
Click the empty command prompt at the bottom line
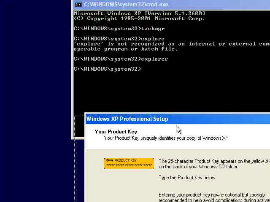[108, 69]
